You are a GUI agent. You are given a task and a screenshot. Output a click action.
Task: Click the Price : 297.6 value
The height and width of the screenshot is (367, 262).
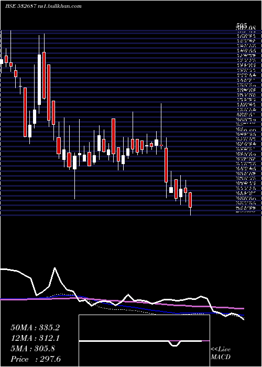click(x=36, y=359)
